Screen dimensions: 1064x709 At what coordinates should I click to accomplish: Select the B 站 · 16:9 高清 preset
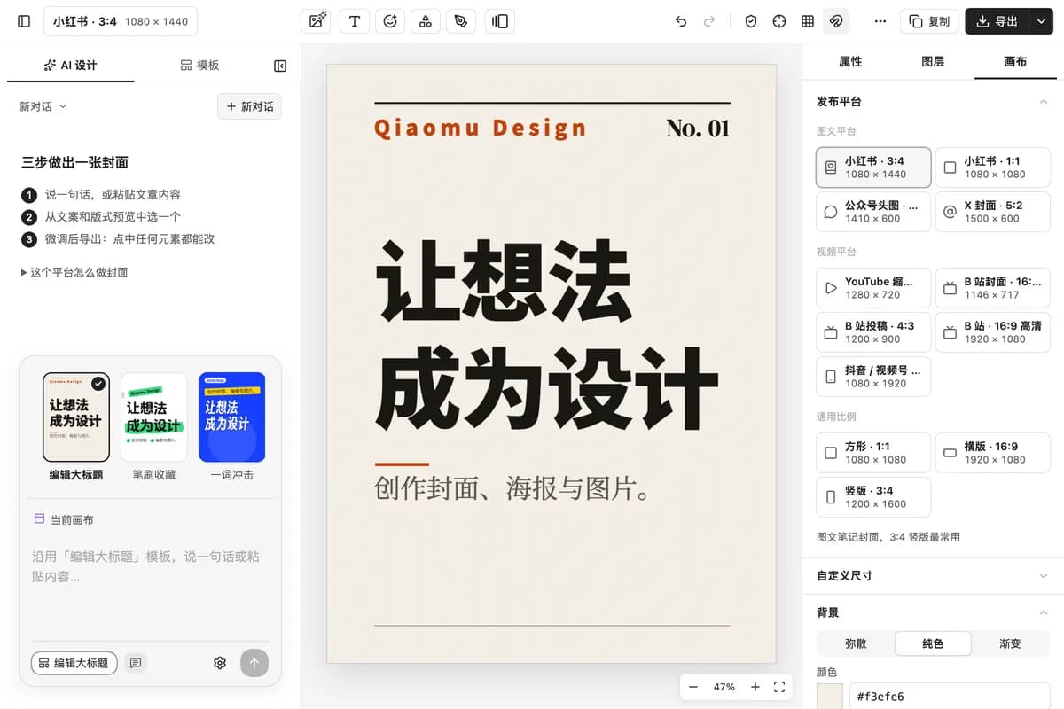(x=993, y=332)
